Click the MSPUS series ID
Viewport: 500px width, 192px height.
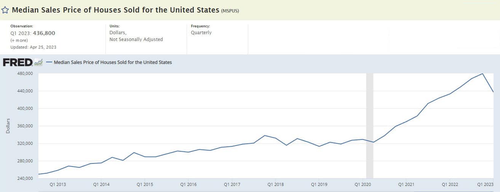[230, 11]
